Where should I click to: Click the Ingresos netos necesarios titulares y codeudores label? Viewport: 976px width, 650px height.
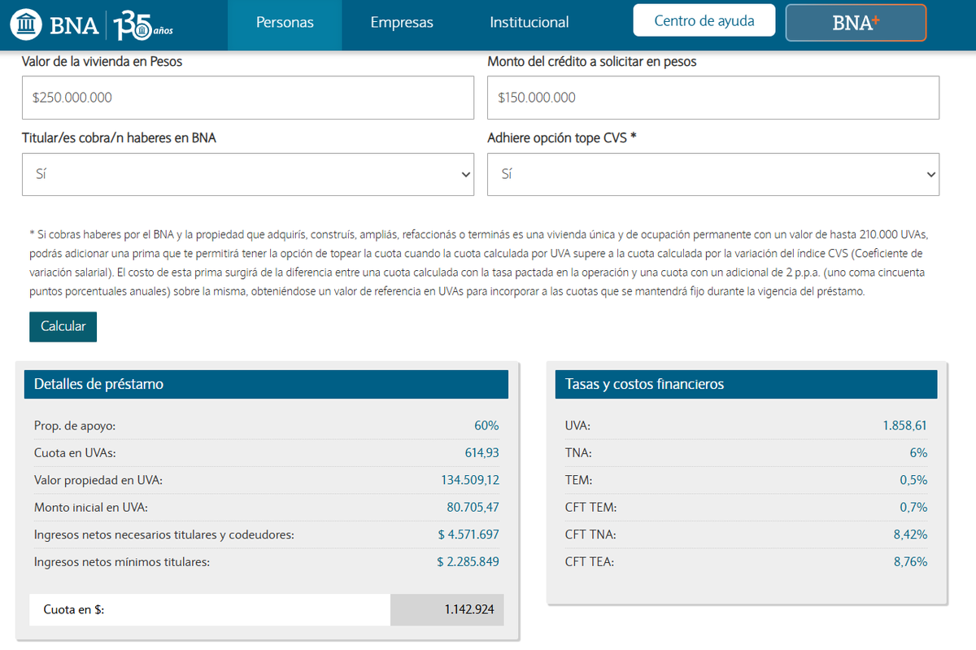(x=164, y=534)
